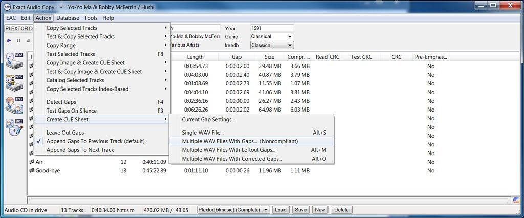The height and width of the screenshot is (218, 524).
Task: Click the music note icon next to Air
Action: coord(32,162)
